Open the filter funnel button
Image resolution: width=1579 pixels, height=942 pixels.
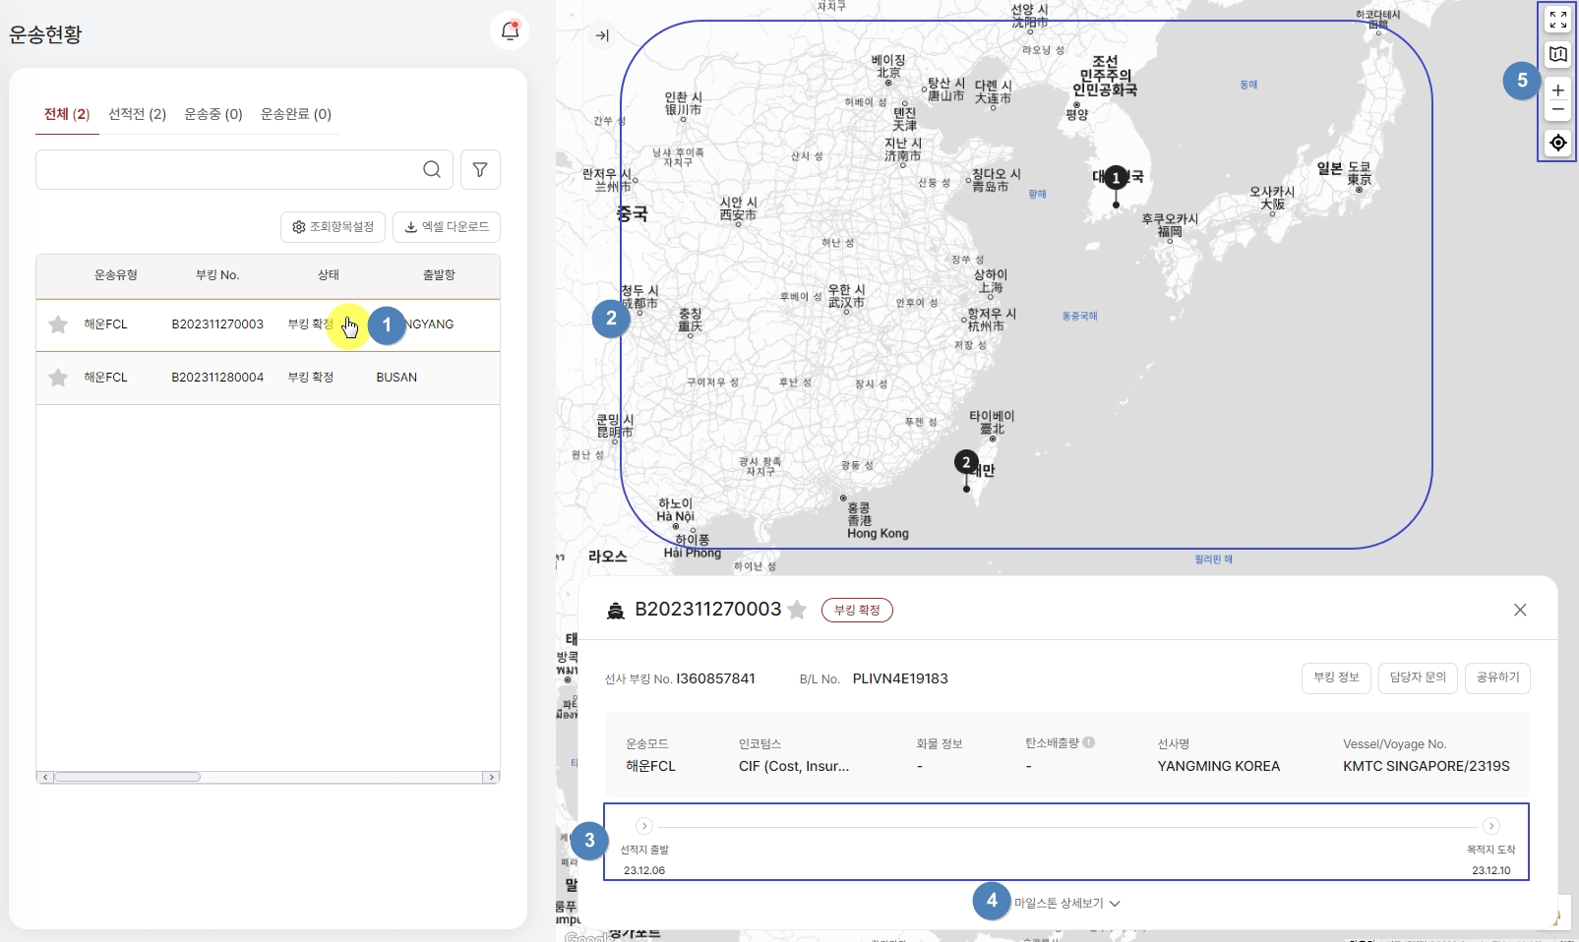point(480,169)
